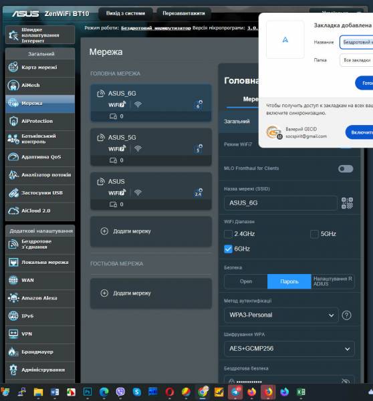Screen dimensions: 373x401
Task: Click the ГОСТЬОВА МЕРЕЖА heading
Action: click(x=117, y=264)
